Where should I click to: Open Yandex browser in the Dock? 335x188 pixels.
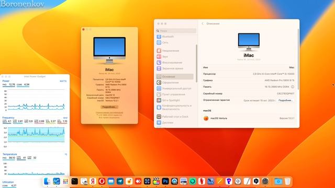point(93,181)
